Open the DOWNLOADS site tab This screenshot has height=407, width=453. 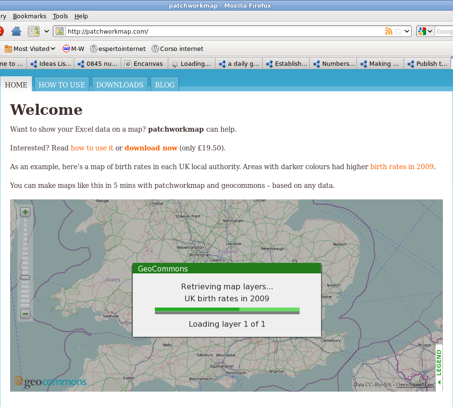pos(120,85)
